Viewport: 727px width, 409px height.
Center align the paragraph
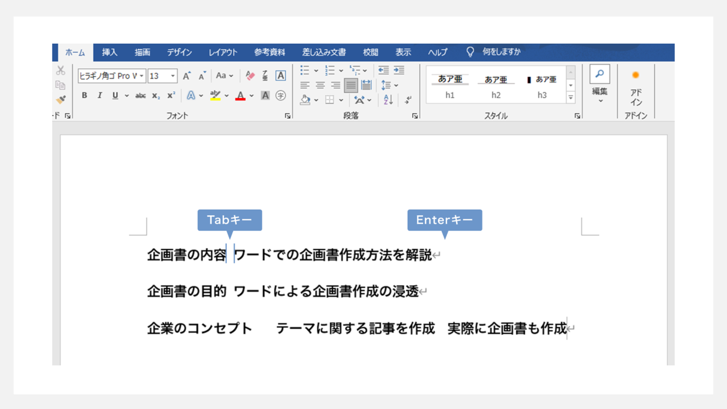(320, 85)
